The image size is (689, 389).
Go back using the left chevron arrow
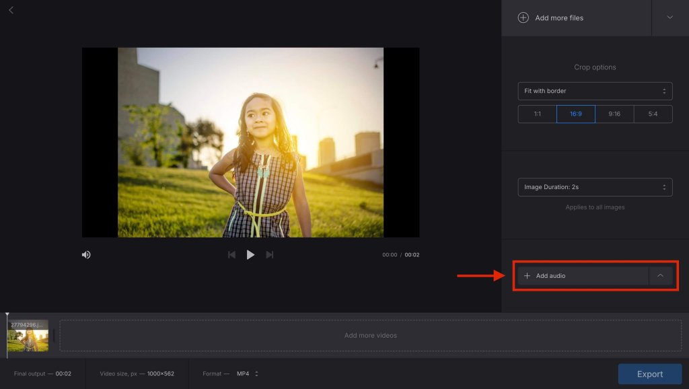pyautogui.click(x=11, y=10)
